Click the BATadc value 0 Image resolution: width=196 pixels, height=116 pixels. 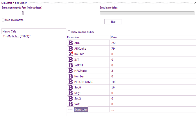pyautogui.click(x=112, y=54)
